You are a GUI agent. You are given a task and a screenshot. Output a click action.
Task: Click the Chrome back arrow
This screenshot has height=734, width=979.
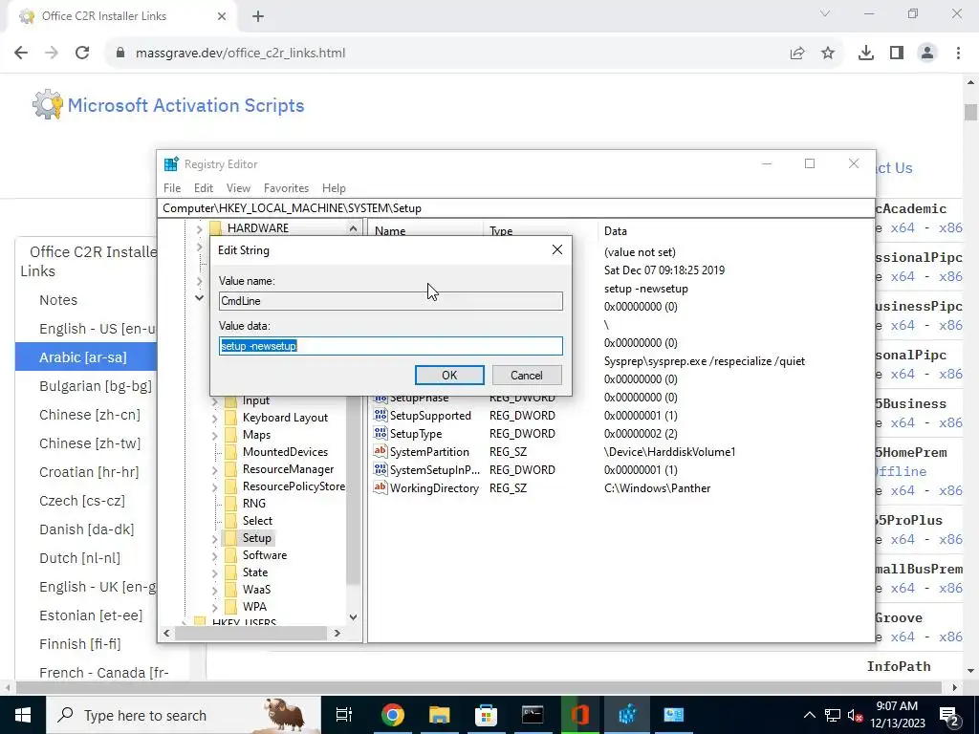click(x=21, y=54)
